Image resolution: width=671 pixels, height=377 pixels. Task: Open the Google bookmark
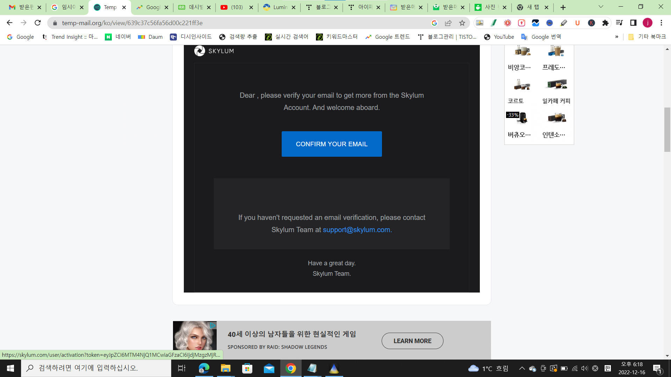pyautogui.click(x=21, y=37)
